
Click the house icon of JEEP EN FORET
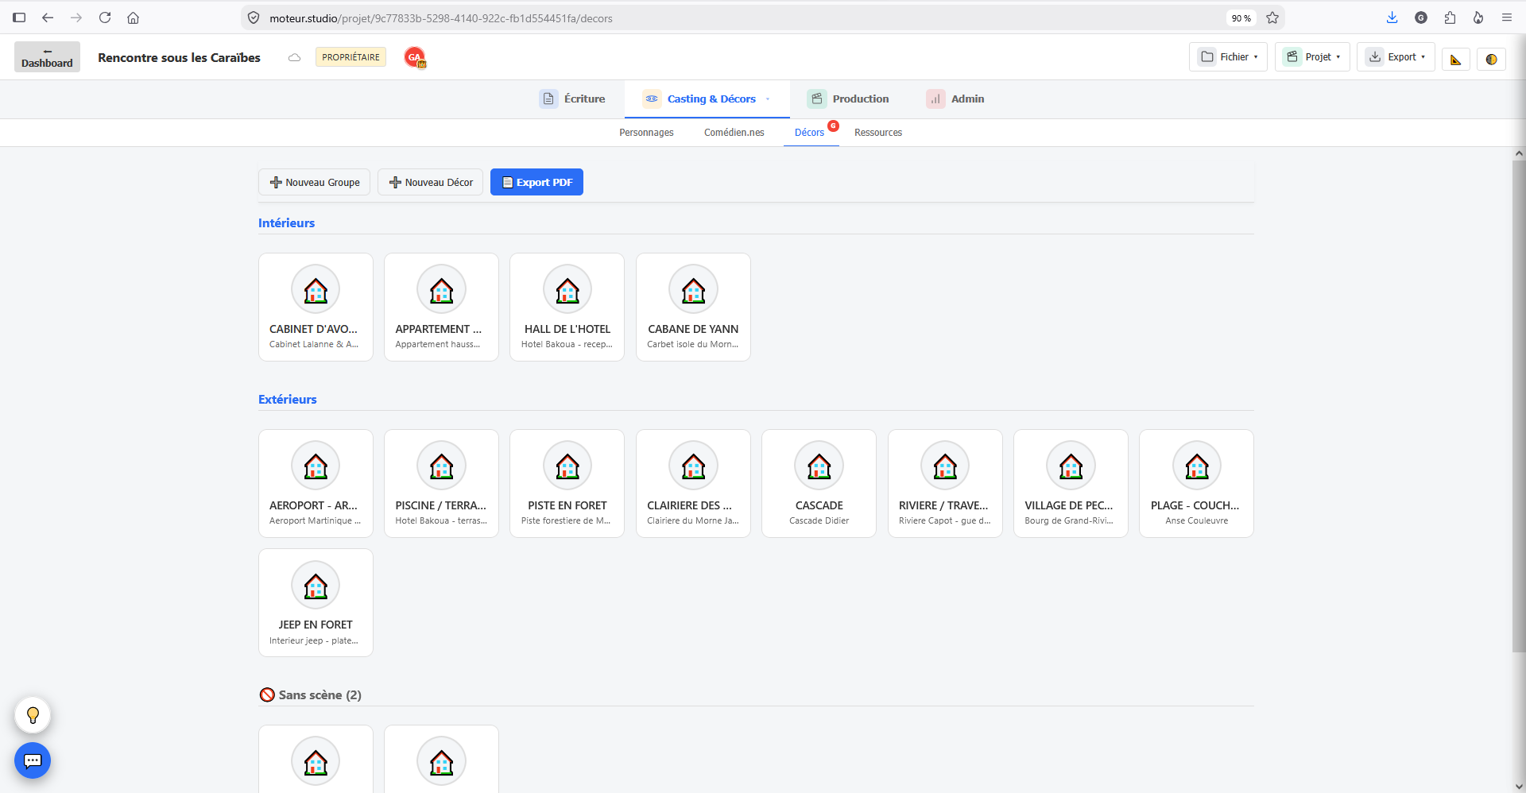(x=316, y=586)
